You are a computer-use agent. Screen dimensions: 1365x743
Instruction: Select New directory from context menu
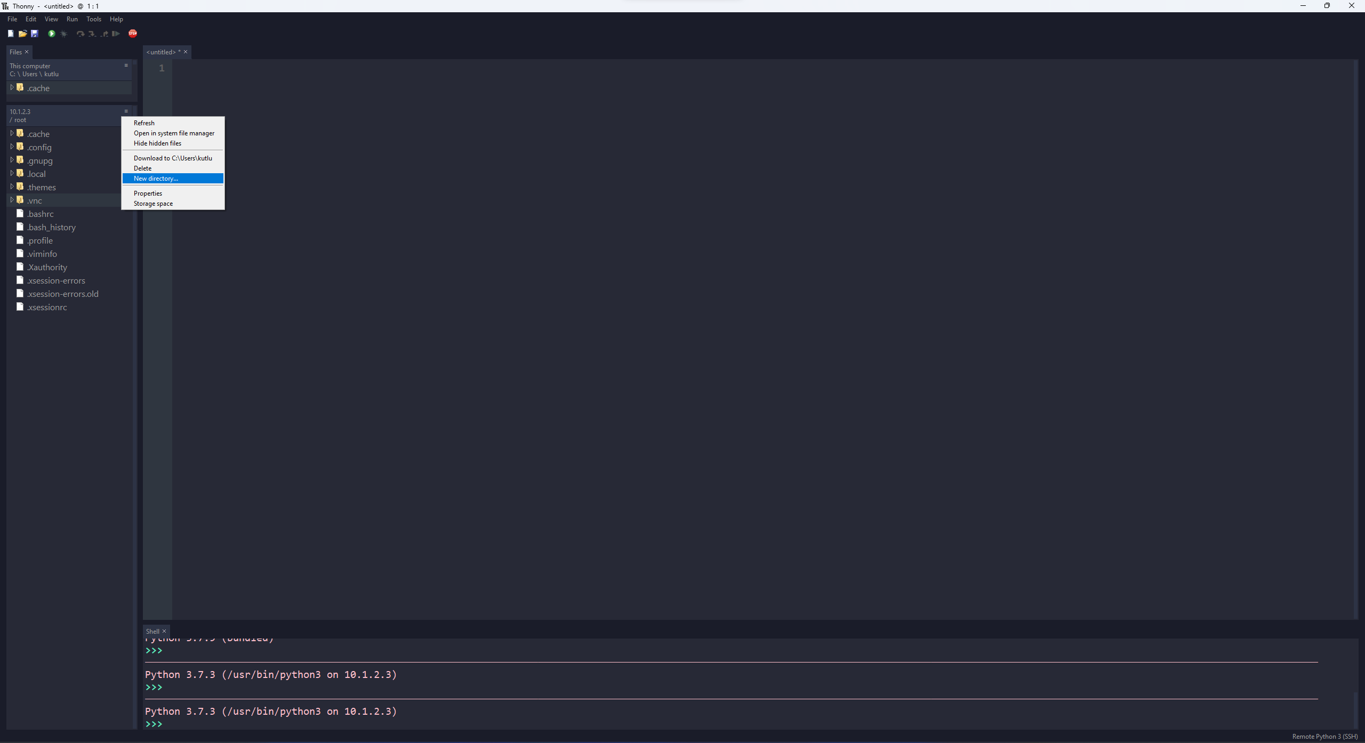(173, 177)
